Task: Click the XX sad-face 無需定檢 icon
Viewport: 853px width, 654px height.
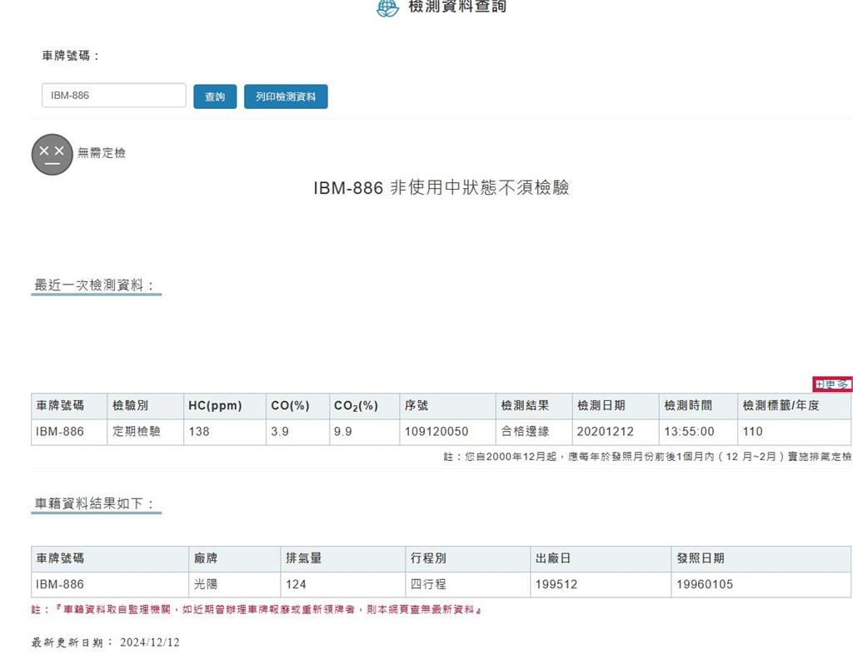Action: coord(52,153)
